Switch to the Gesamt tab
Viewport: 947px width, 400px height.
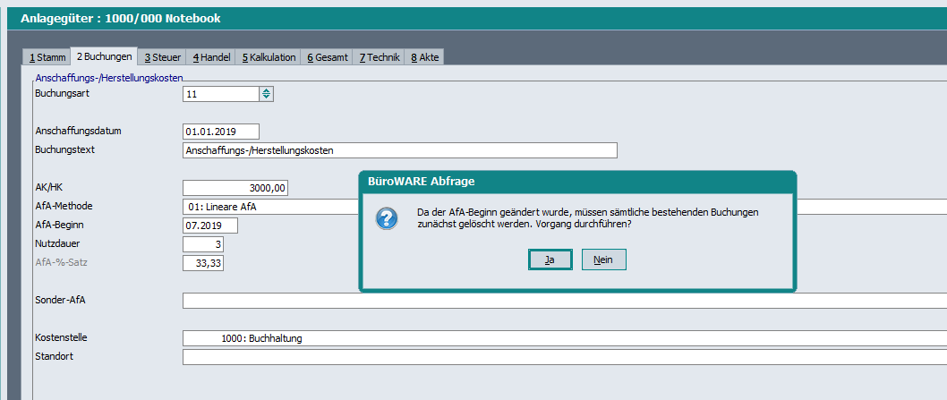coord(327,57)
